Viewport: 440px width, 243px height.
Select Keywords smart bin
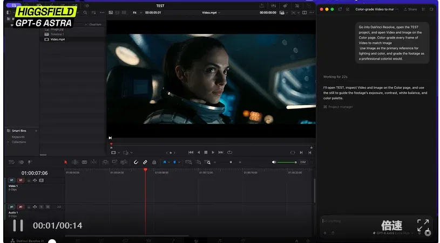click(x=18, y=137)
